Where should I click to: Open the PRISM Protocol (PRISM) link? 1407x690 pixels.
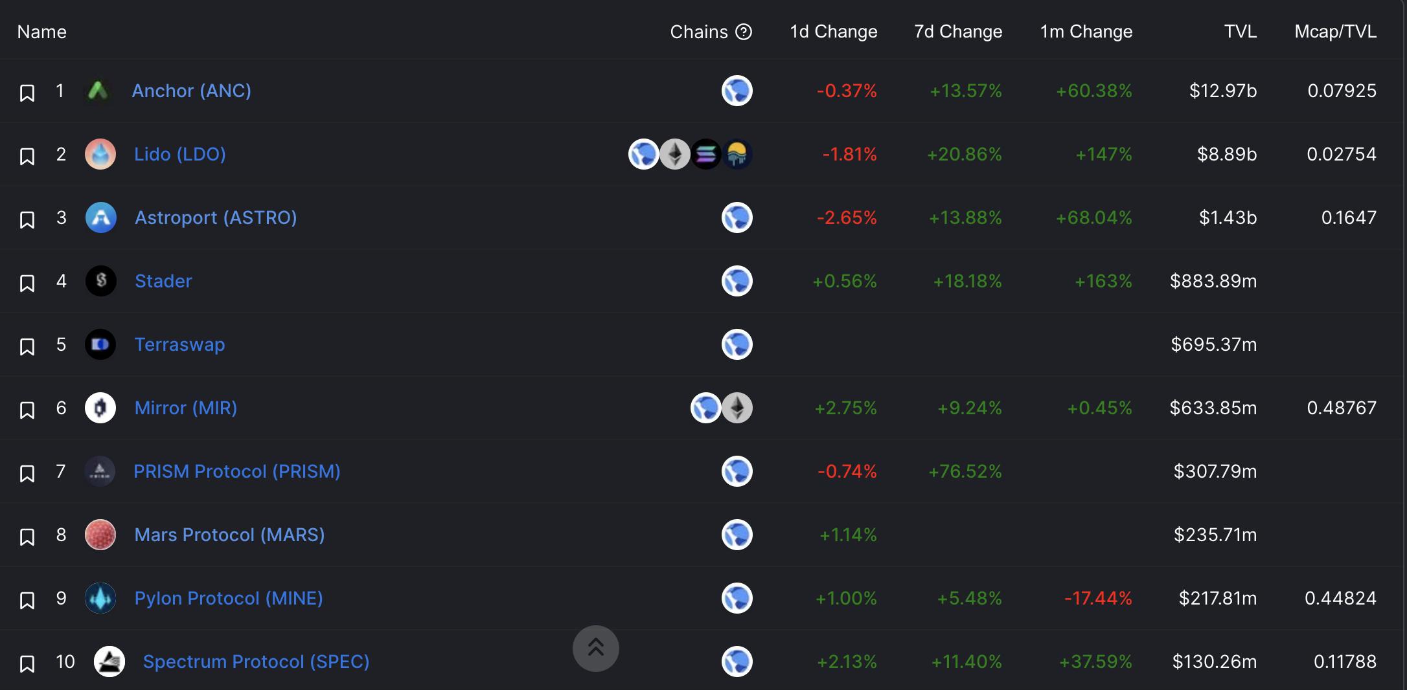pyautogui.click(x=236, y=471)
